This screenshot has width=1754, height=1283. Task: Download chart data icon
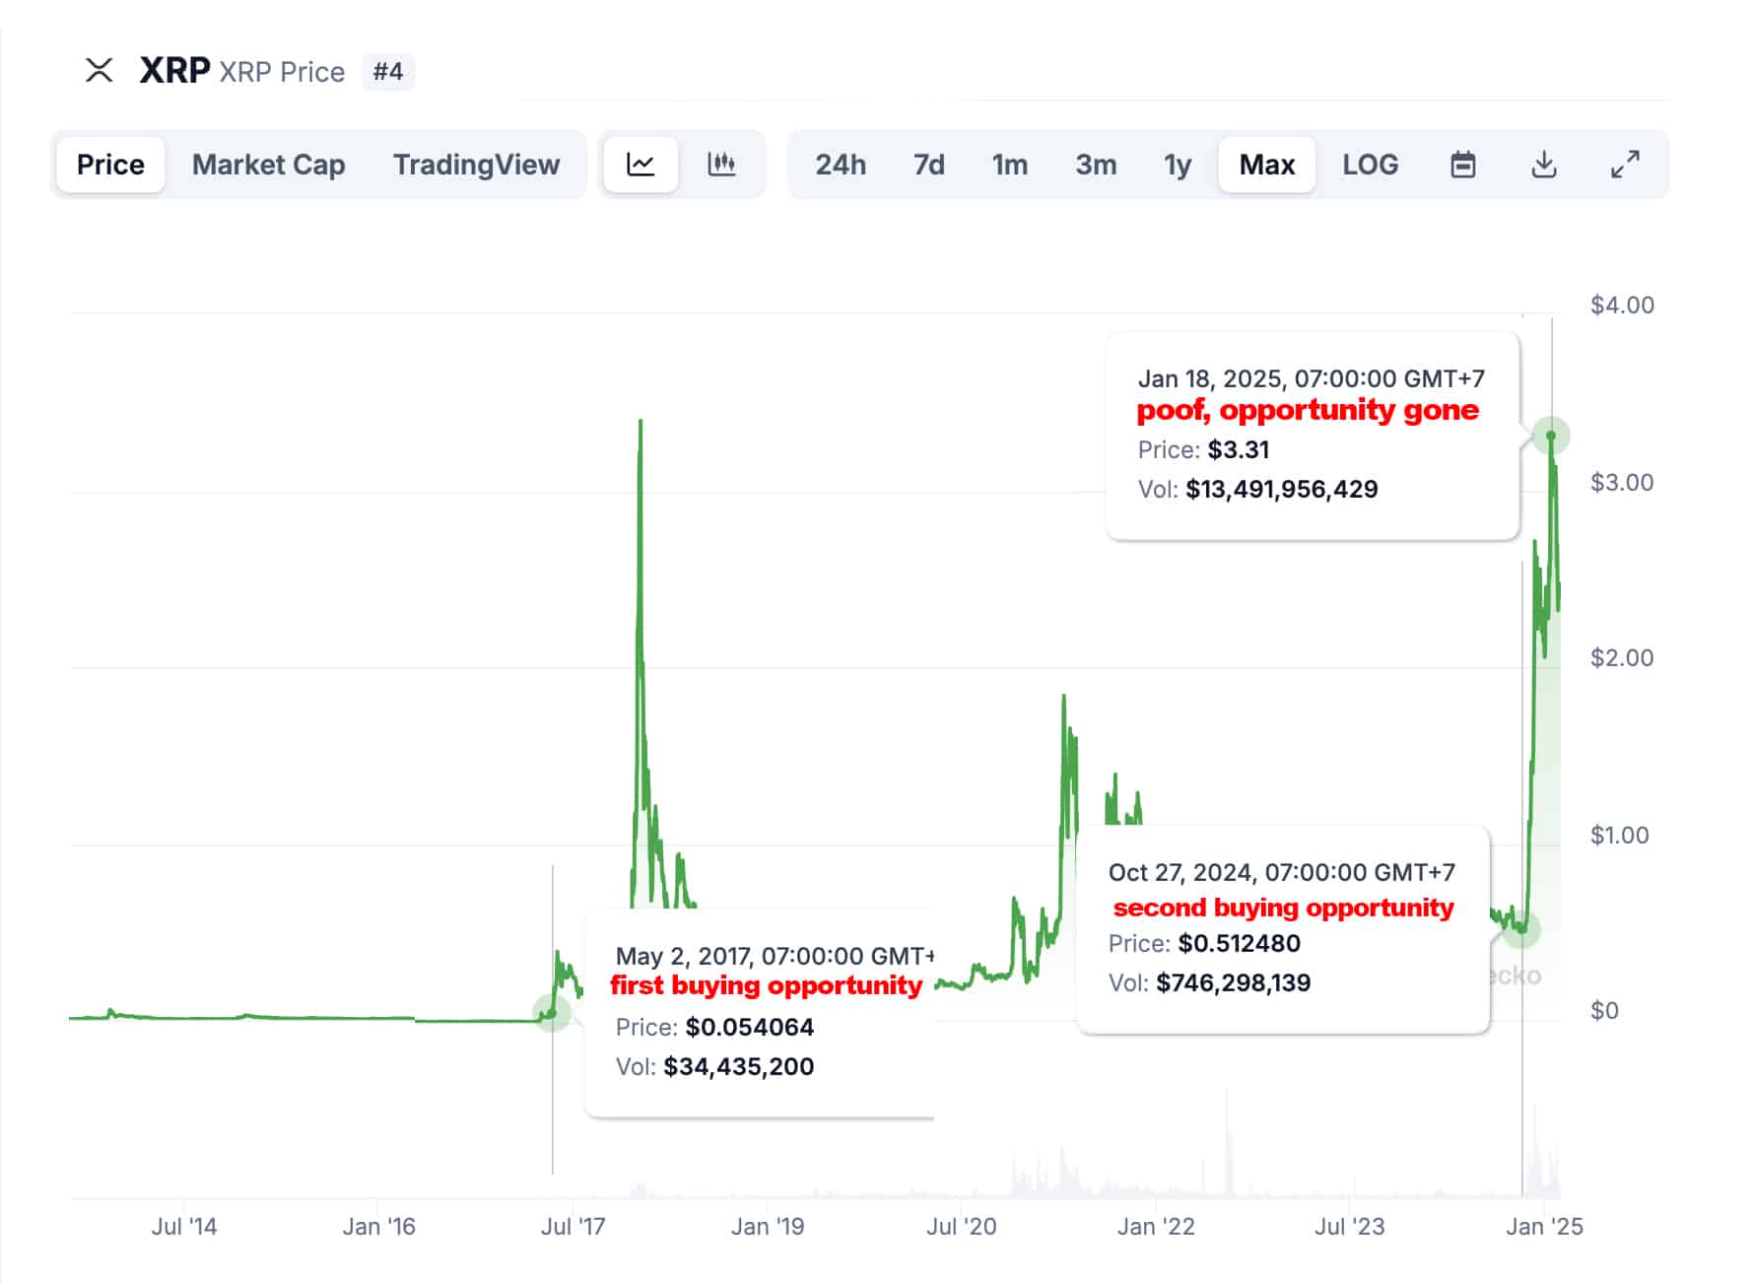pos(1544,165)
